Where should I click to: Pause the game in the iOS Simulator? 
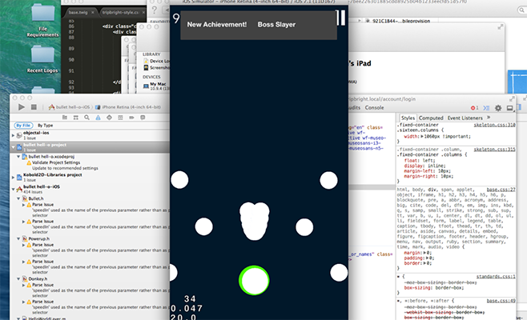pos(340,18)
